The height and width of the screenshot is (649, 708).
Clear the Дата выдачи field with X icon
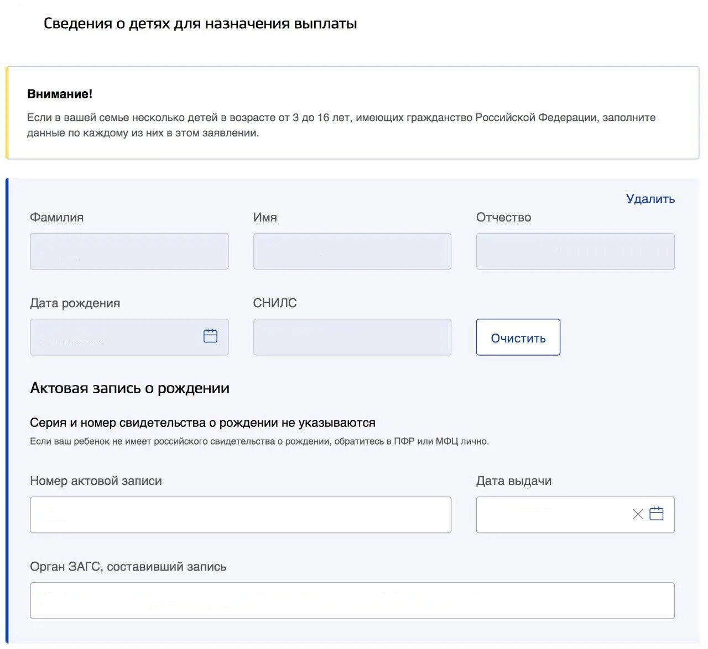tap(637, 514)
